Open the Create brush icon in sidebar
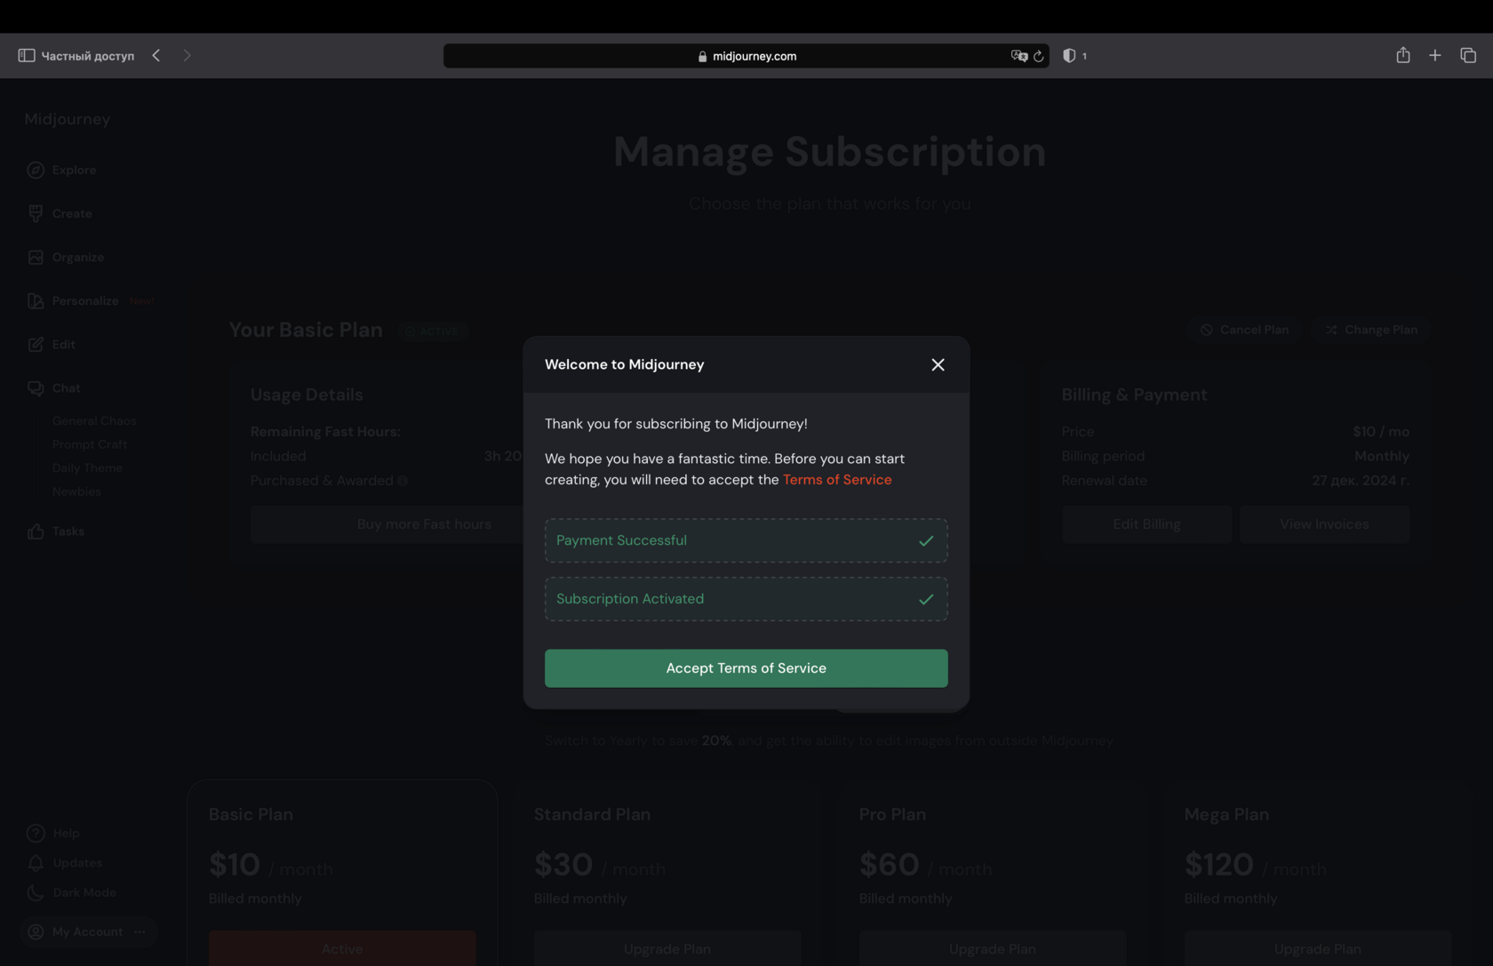1493x966 pixels. click(36, 213)
